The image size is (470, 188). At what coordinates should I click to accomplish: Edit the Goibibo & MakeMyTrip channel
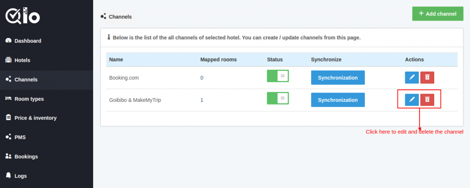point(412,100)
